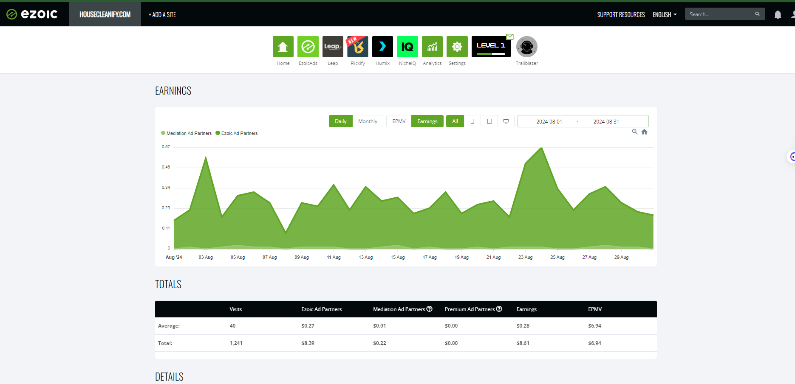Image resolution: width=795 pixels, height=384 pixels.
Task: Click Mediation Ad Partners help icon
Action: pos(430,309)
